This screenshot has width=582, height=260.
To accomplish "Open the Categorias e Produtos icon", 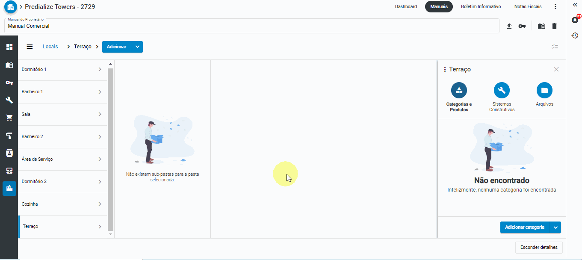I will [x=459, y=90].
